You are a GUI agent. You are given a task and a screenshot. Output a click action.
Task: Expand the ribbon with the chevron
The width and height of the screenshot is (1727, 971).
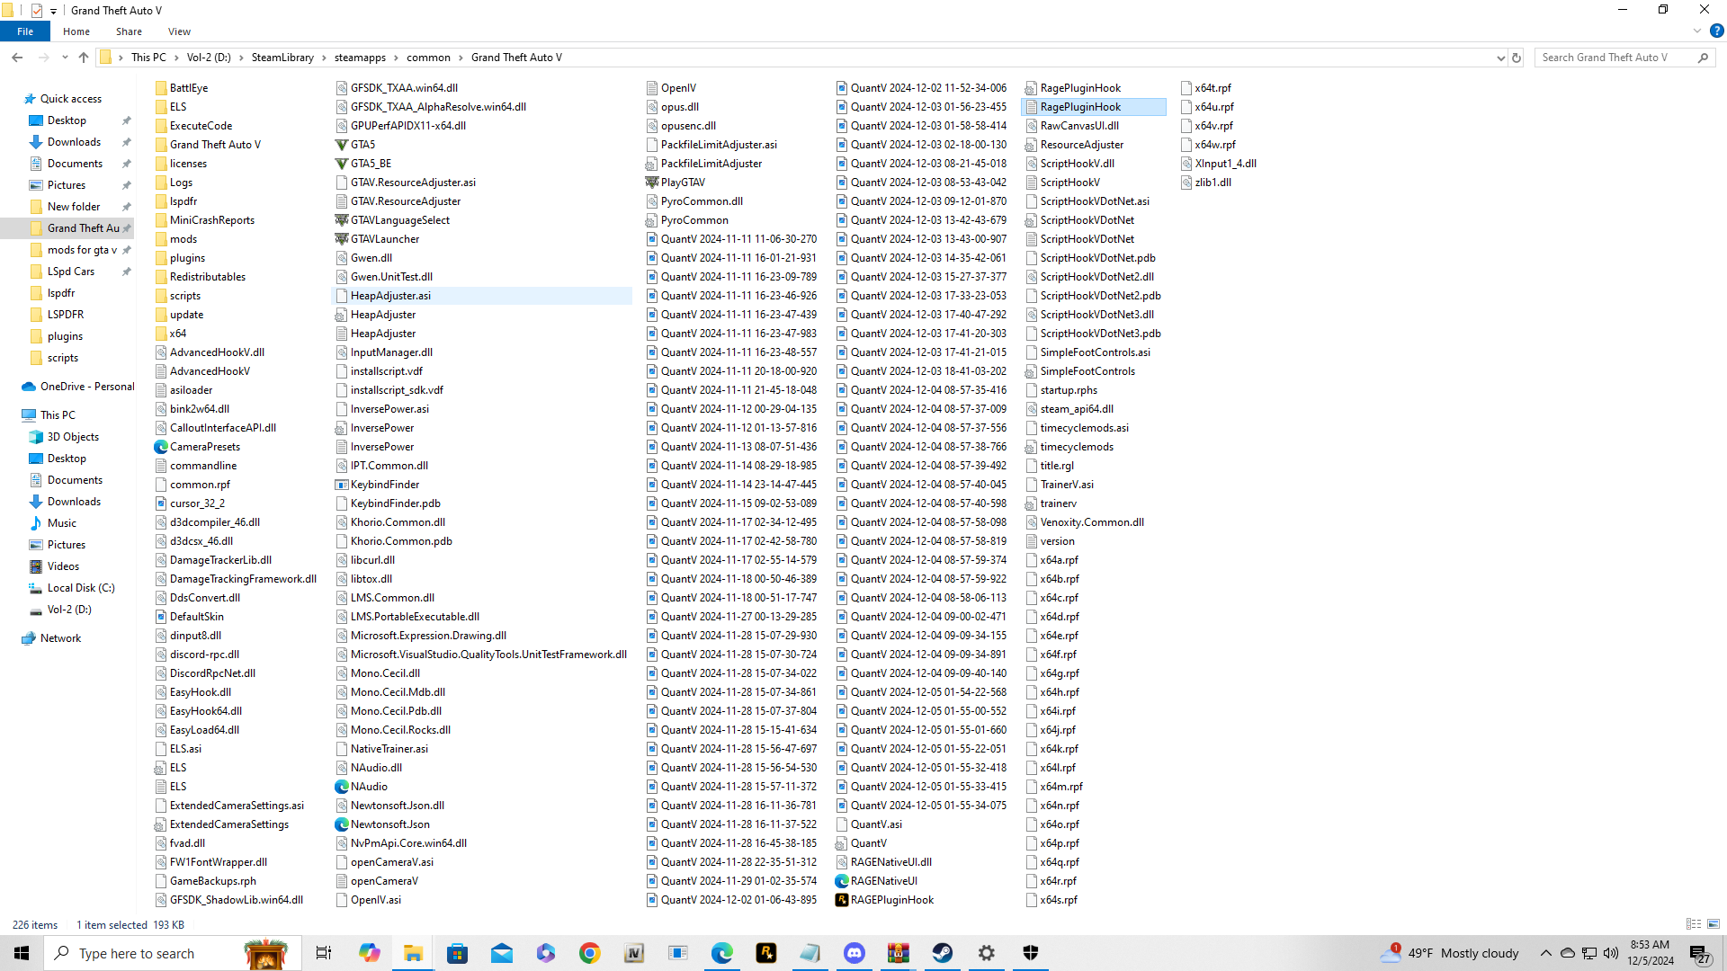pyautogui.click(x=1697, y=31)
